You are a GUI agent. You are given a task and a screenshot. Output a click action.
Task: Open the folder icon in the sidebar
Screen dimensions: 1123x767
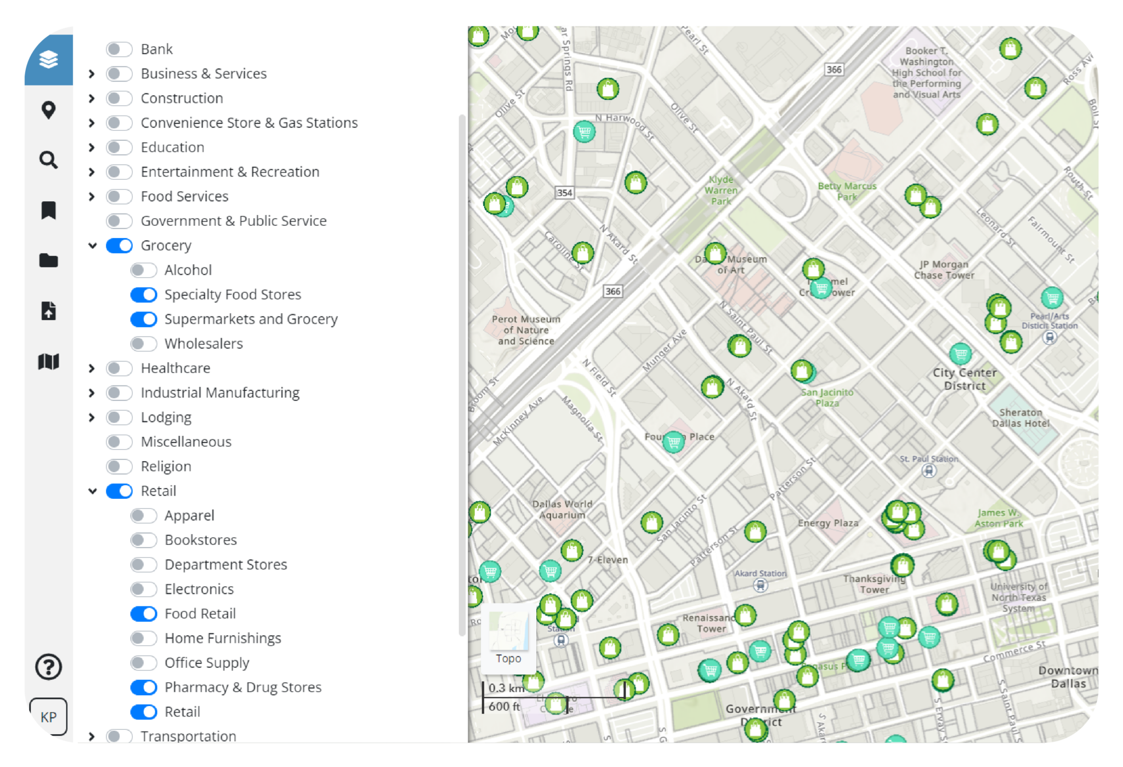tap(48, 261)
